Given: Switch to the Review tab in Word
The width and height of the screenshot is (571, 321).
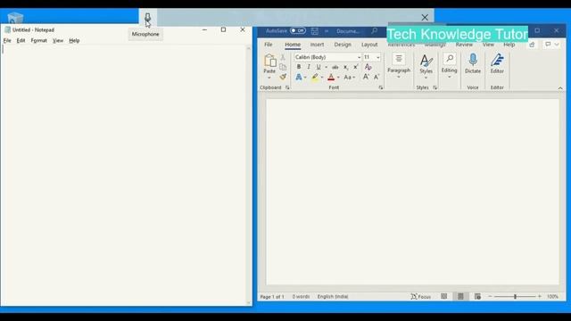Looking at the screenshot, I should point(464,45).
